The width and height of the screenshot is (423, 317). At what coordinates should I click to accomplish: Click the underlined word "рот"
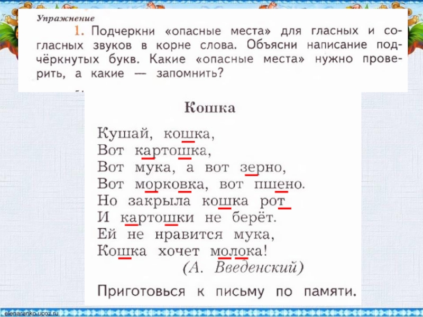coord(272,201)
